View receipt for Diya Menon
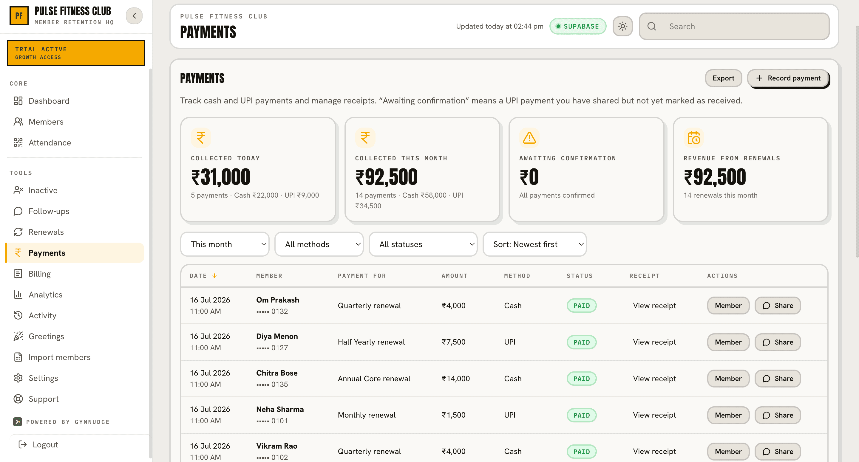Viewport: 859px width, 462px height. [654, 342]
